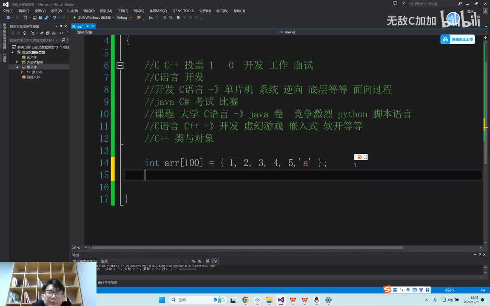Open 服务器资源管理器 side tab
The image size is (490, 306).
point(4,37)
